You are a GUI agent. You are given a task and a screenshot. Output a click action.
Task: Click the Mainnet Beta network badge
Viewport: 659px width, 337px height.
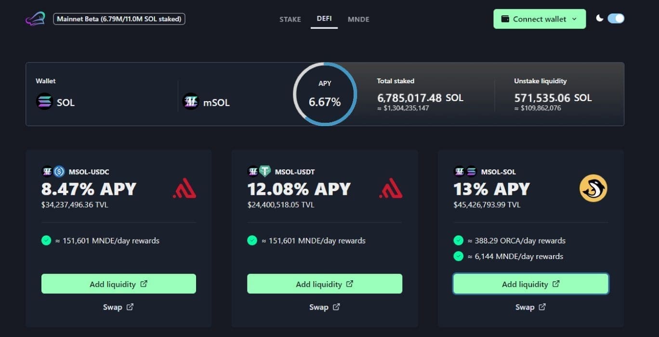(119, 19)
